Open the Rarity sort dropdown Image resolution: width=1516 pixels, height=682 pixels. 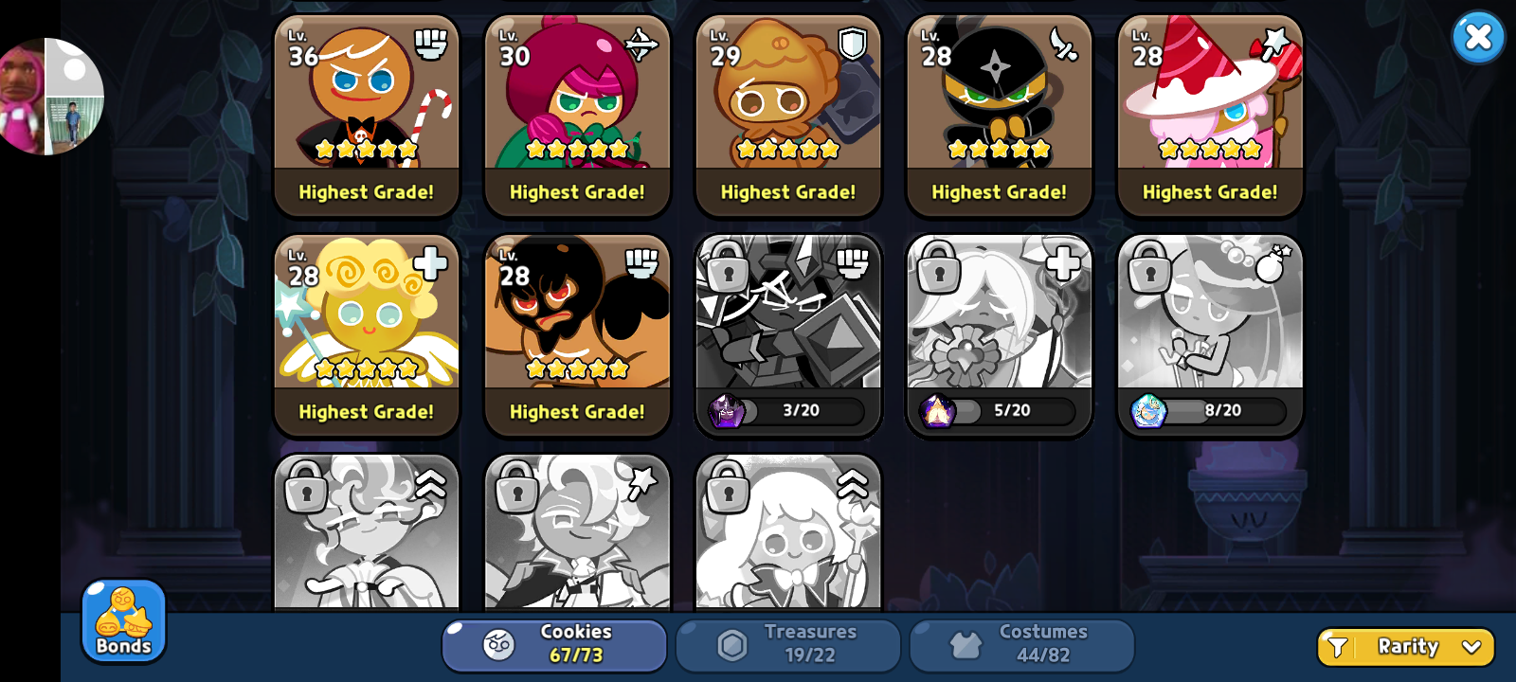click(1406, 647)
